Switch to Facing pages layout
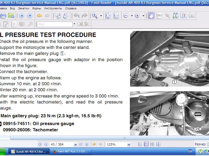The height and width of the screenshot is (156, 209). click(x=158, y=144)
